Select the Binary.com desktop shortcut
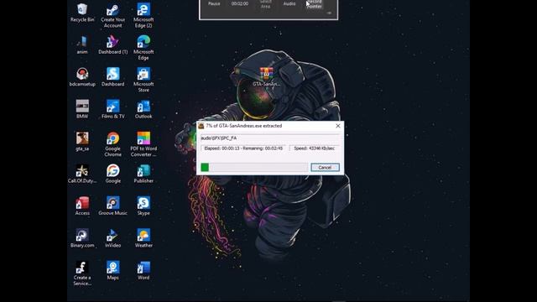 point(82,238)
